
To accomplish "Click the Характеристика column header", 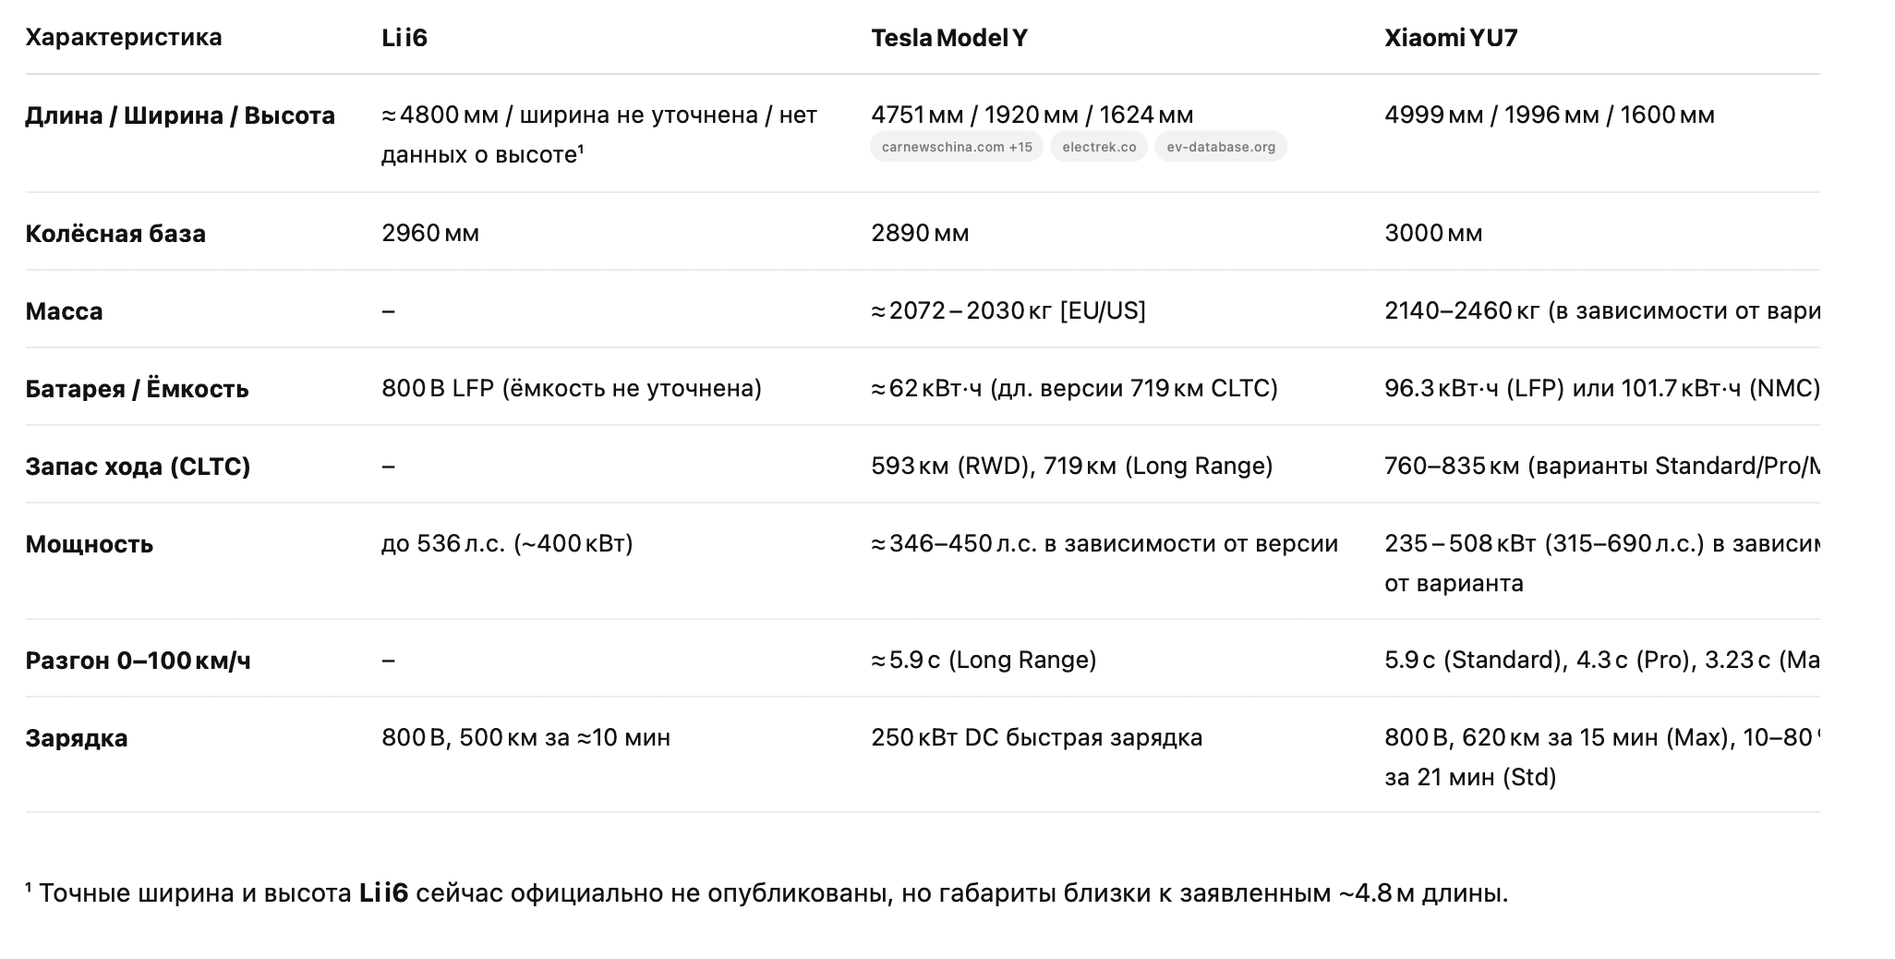I will coord(124,38).
